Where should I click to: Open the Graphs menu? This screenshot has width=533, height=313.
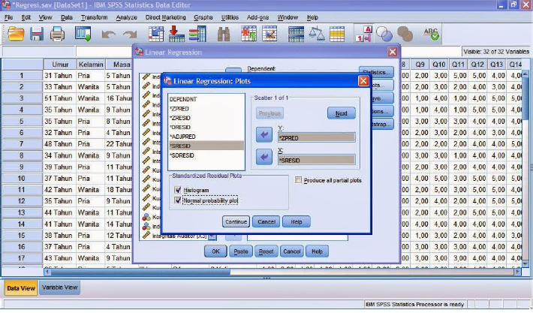(203, 17)
